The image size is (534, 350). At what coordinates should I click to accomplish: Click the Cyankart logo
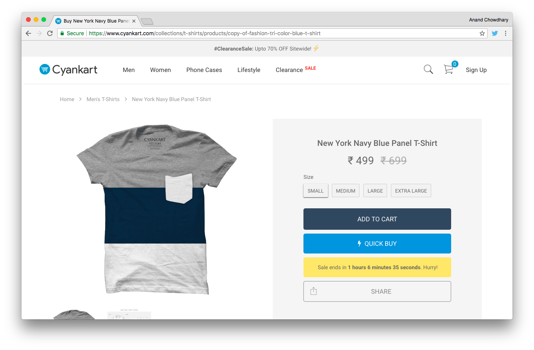[x=68, y=69]
